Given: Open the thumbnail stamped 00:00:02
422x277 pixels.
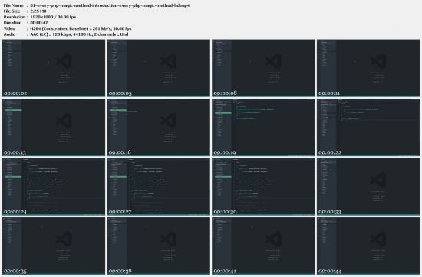Looking at the screenshot, I should [x=54, y=68].
